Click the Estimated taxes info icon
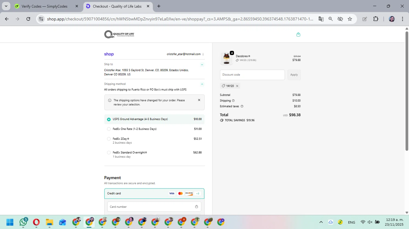 coord(242,106)
